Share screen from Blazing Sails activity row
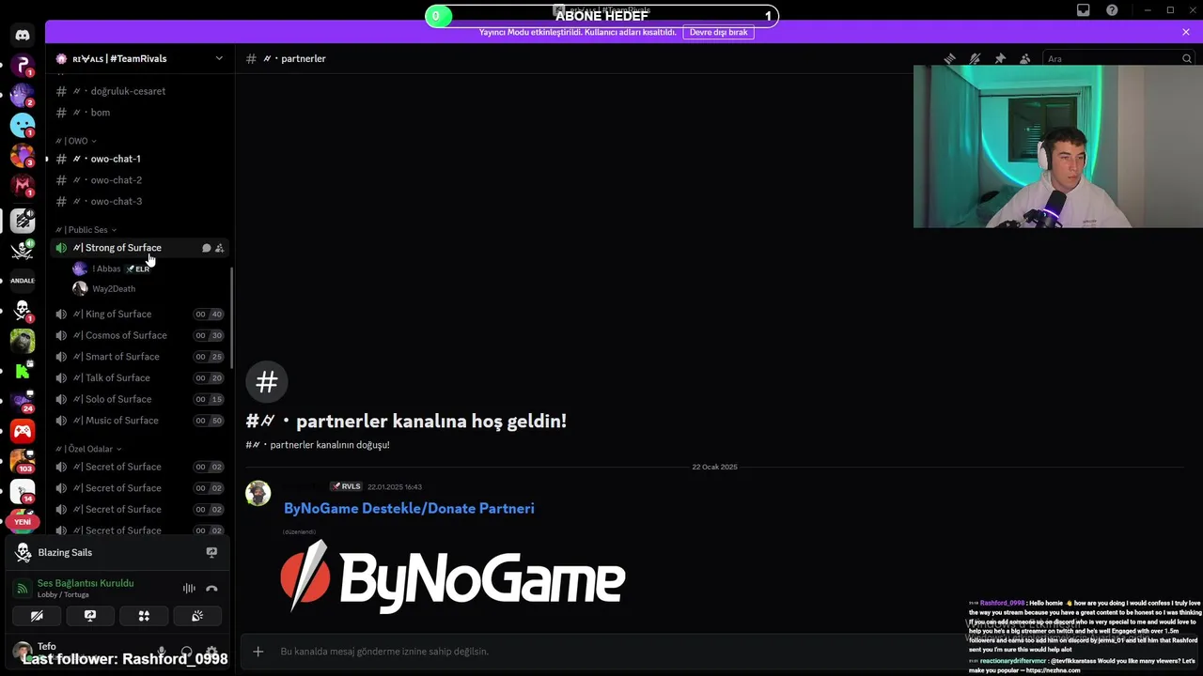1203x676 pixels. (x=211, y=552)
